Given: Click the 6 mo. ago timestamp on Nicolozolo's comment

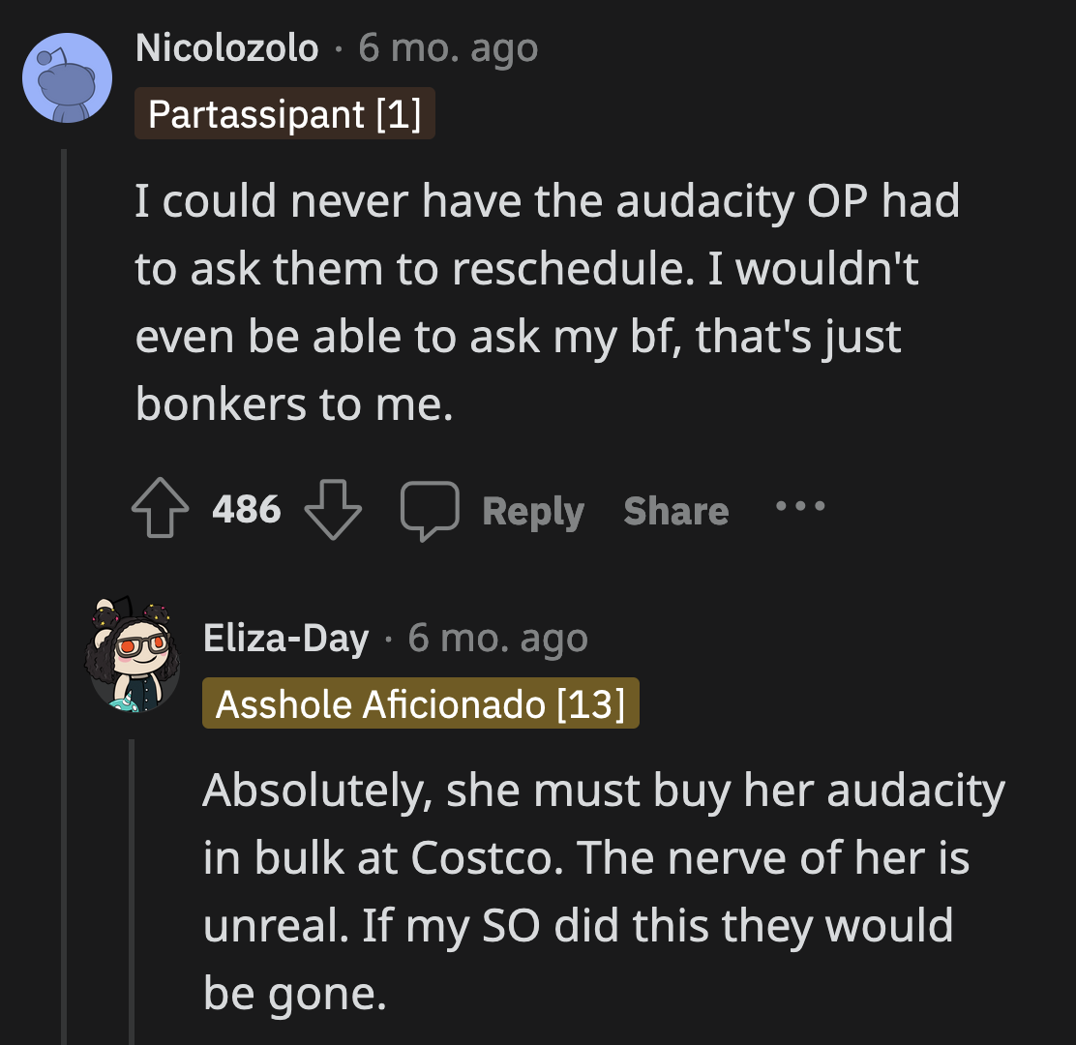Looking at the screenshot, I should [446, 46].
